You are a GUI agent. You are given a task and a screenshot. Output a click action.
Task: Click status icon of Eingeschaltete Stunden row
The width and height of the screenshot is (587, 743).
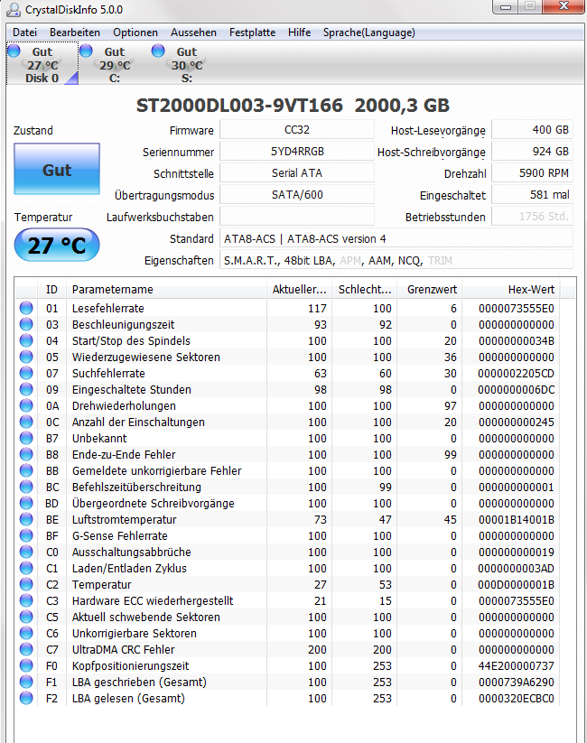click(26, 389)
